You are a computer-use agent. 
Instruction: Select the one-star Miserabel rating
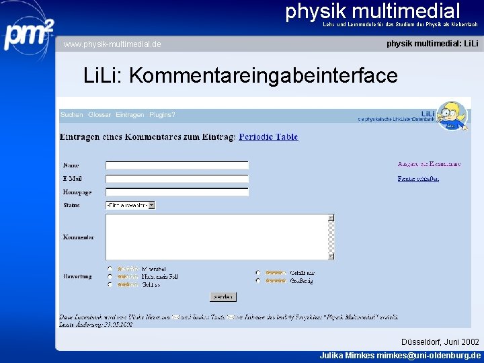point(110,268)
